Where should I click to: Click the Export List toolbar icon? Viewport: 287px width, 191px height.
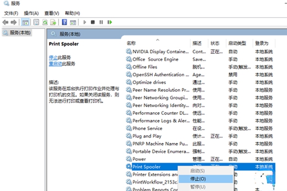tap(53, 22)
